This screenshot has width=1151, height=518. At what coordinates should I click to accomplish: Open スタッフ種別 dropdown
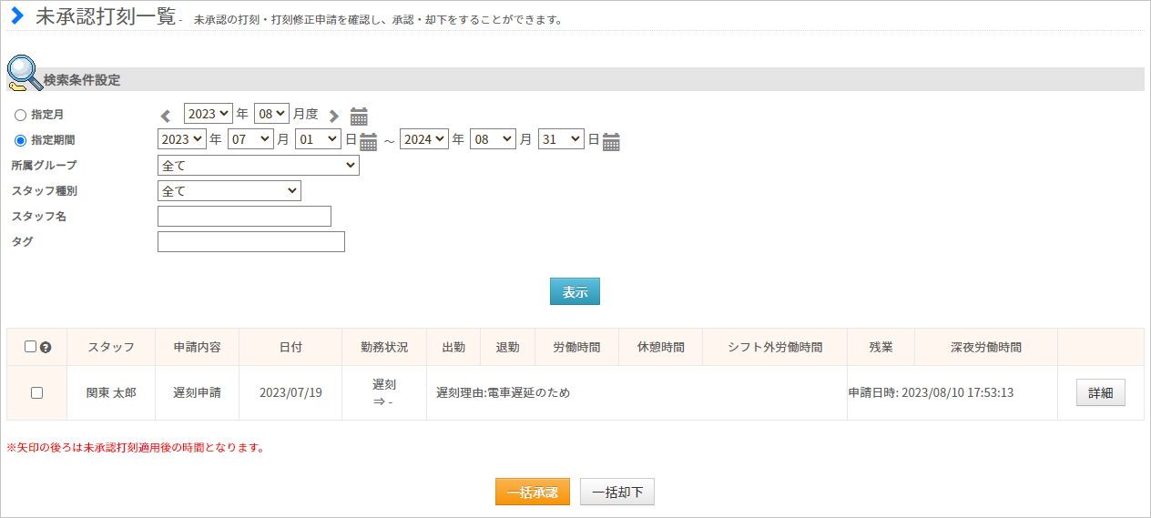(x=229, y=191)
